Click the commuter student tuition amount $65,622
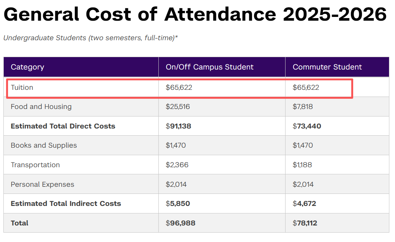Screen dimensions: 395x242 click(305, 88)
